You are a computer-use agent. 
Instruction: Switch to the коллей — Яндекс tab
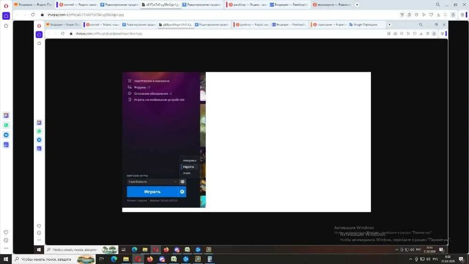coord(78,5)
